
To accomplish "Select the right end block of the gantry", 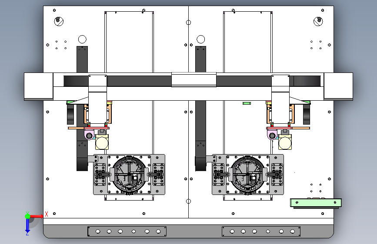I will point(338,86).
